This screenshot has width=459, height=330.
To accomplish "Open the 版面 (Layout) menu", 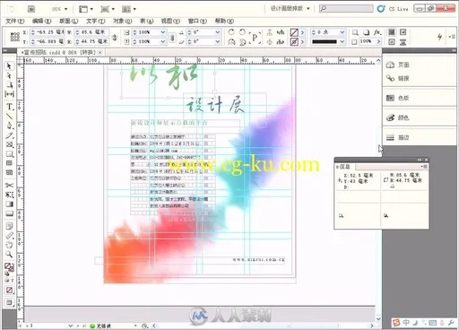I will [x=69, y=21].
